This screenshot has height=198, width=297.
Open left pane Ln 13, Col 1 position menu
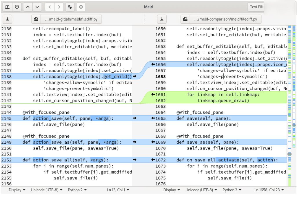click(x=118, y=190)
